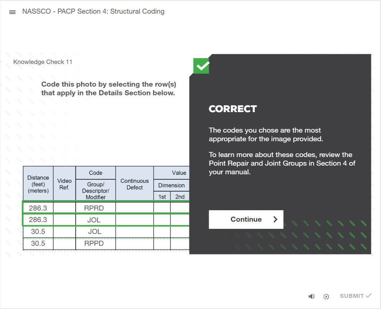Click the chevron arrow on Continue

coord(275,220)
